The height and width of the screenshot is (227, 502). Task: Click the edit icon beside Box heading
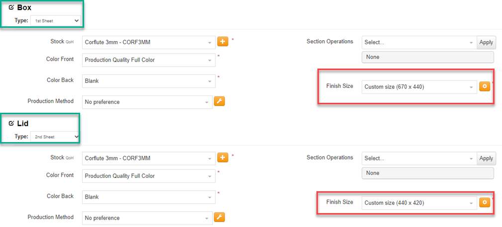[11, 8]
